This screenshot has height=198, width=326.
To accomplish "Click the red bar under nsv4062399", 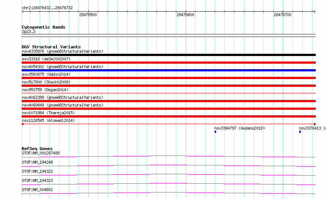I will pos(168,101).
